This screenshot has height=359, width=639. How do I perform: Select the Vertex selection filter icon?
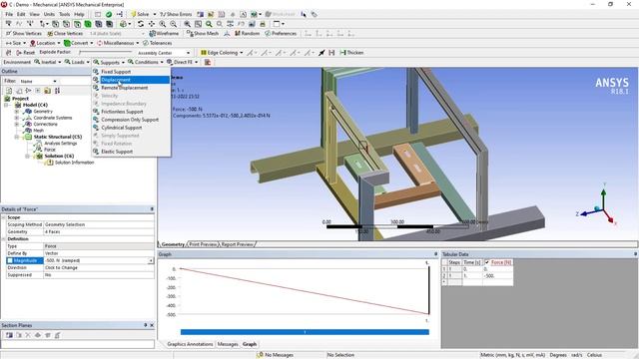tap(56, 24)
